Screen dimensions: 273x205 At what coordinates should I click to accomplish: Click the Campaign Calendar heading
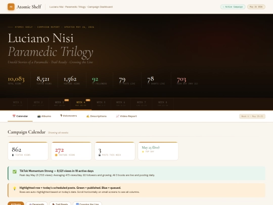tap(26, 132)
